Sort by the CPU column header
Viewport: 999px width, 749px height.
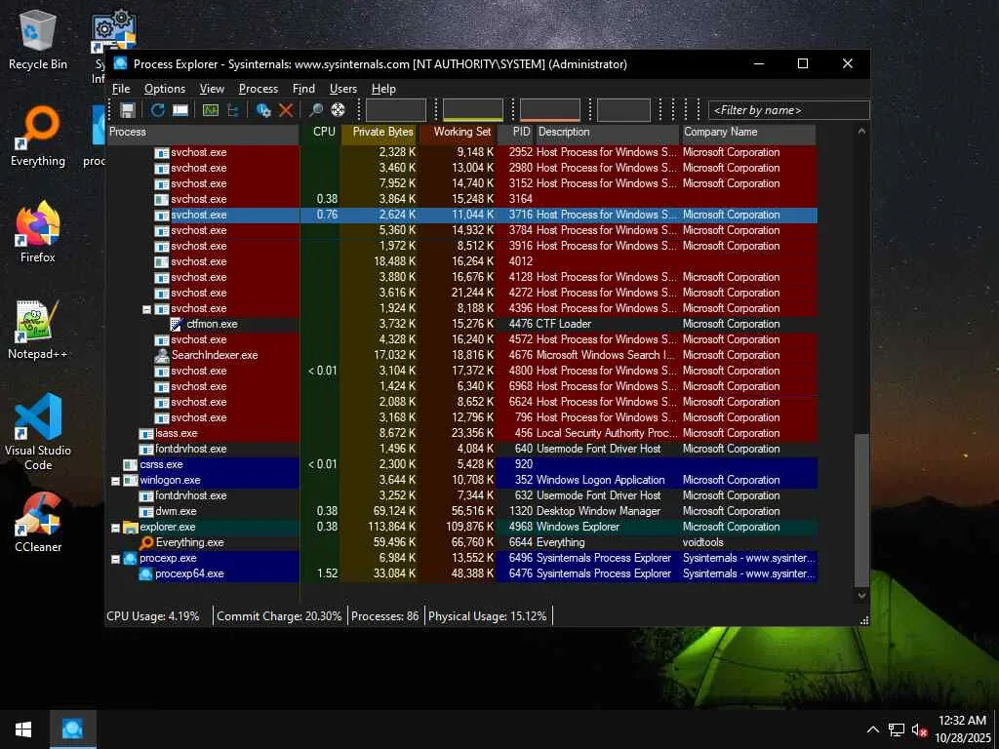click(320, 133)
